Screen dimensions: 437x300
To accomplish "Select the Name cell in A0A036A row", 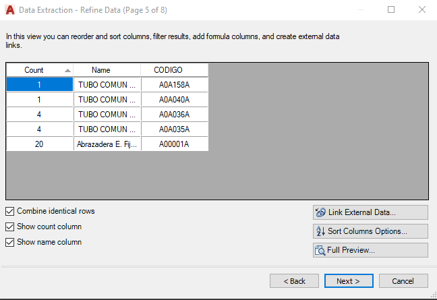I will click(107, 114).
